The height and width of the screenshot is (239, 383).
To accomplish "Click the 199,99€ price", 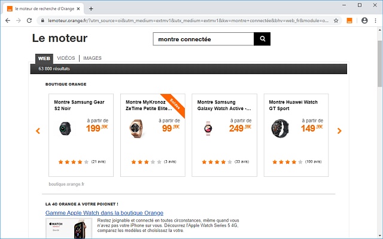I will 97,128.
